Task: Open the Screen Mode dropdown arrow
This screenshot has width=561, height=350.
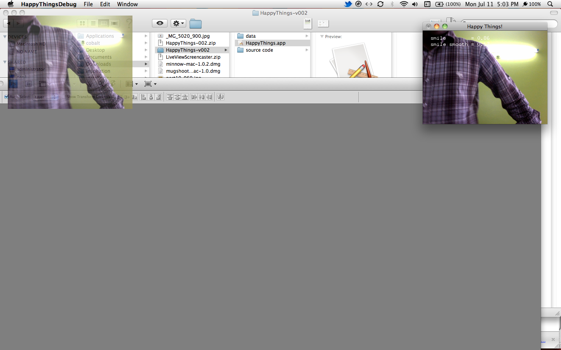Action: point(155,84)
